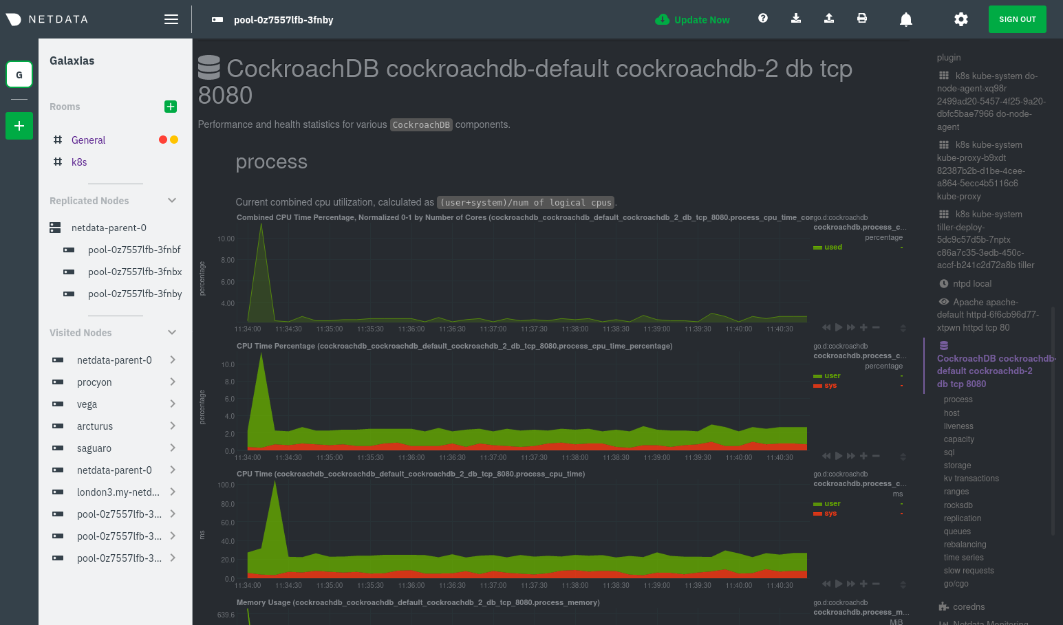
Task: Rewind the Combined CPU Time chart
Action: 826,327
